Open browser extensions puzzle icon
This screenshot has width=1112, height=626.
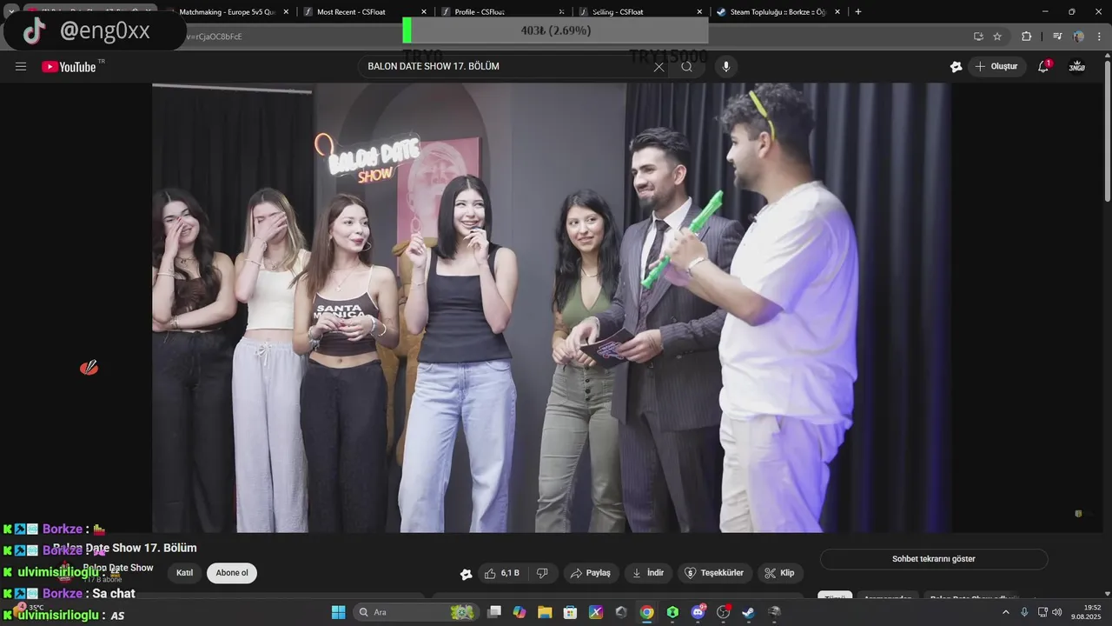1027,37
